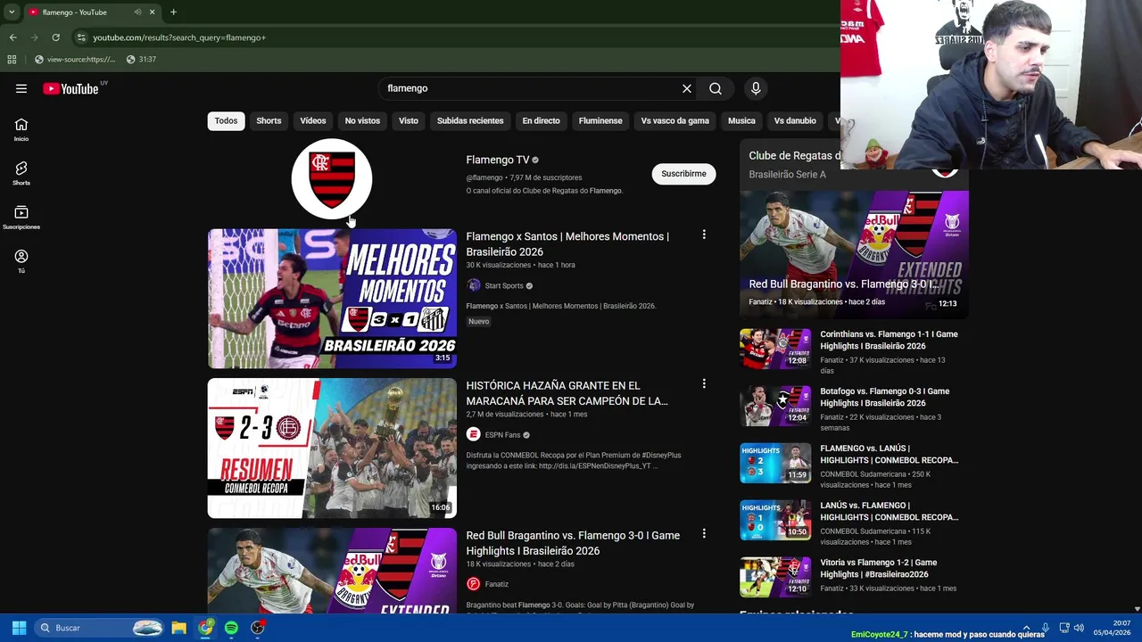The image size is (1142, 642).
Task: Open Inicio in the YouTube sidebar
Action: coord(21,130)
